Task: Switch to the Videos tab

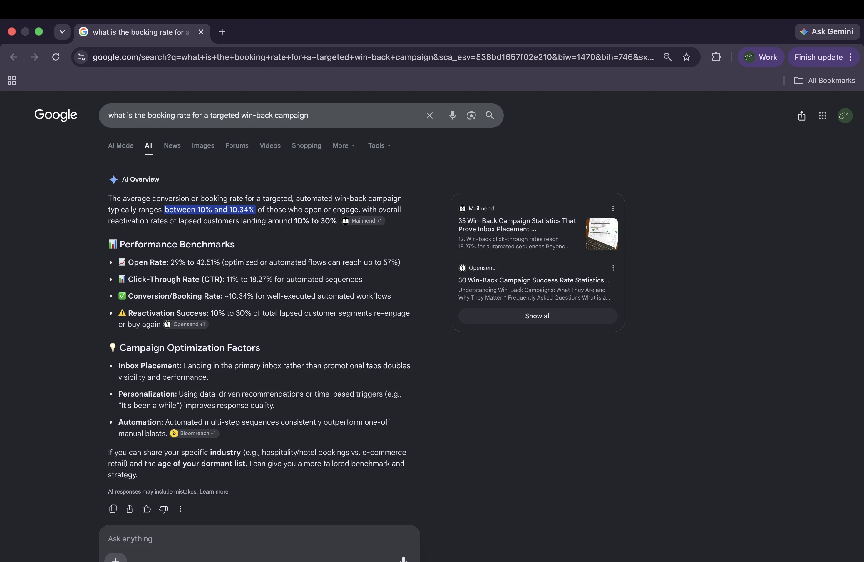Action: click(x=270, y=145)
